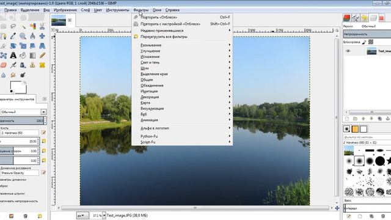Select the Heal bandage tool
The width and height of the screenshot is (391, 220).
click(42, 65)
